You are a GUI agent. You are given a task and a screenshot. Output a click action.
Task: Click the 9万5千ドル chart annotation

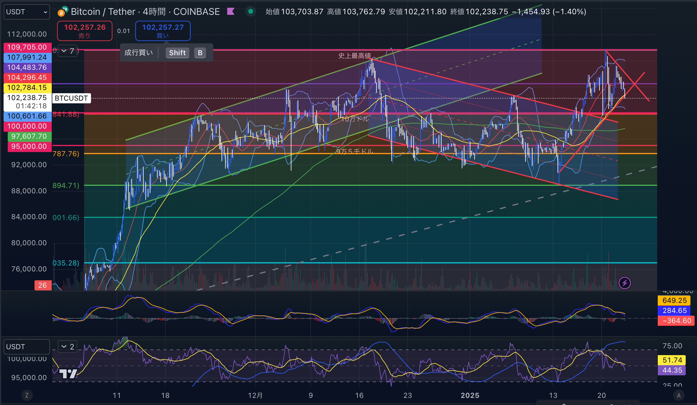pyautogui.click(x=355, y=151)
